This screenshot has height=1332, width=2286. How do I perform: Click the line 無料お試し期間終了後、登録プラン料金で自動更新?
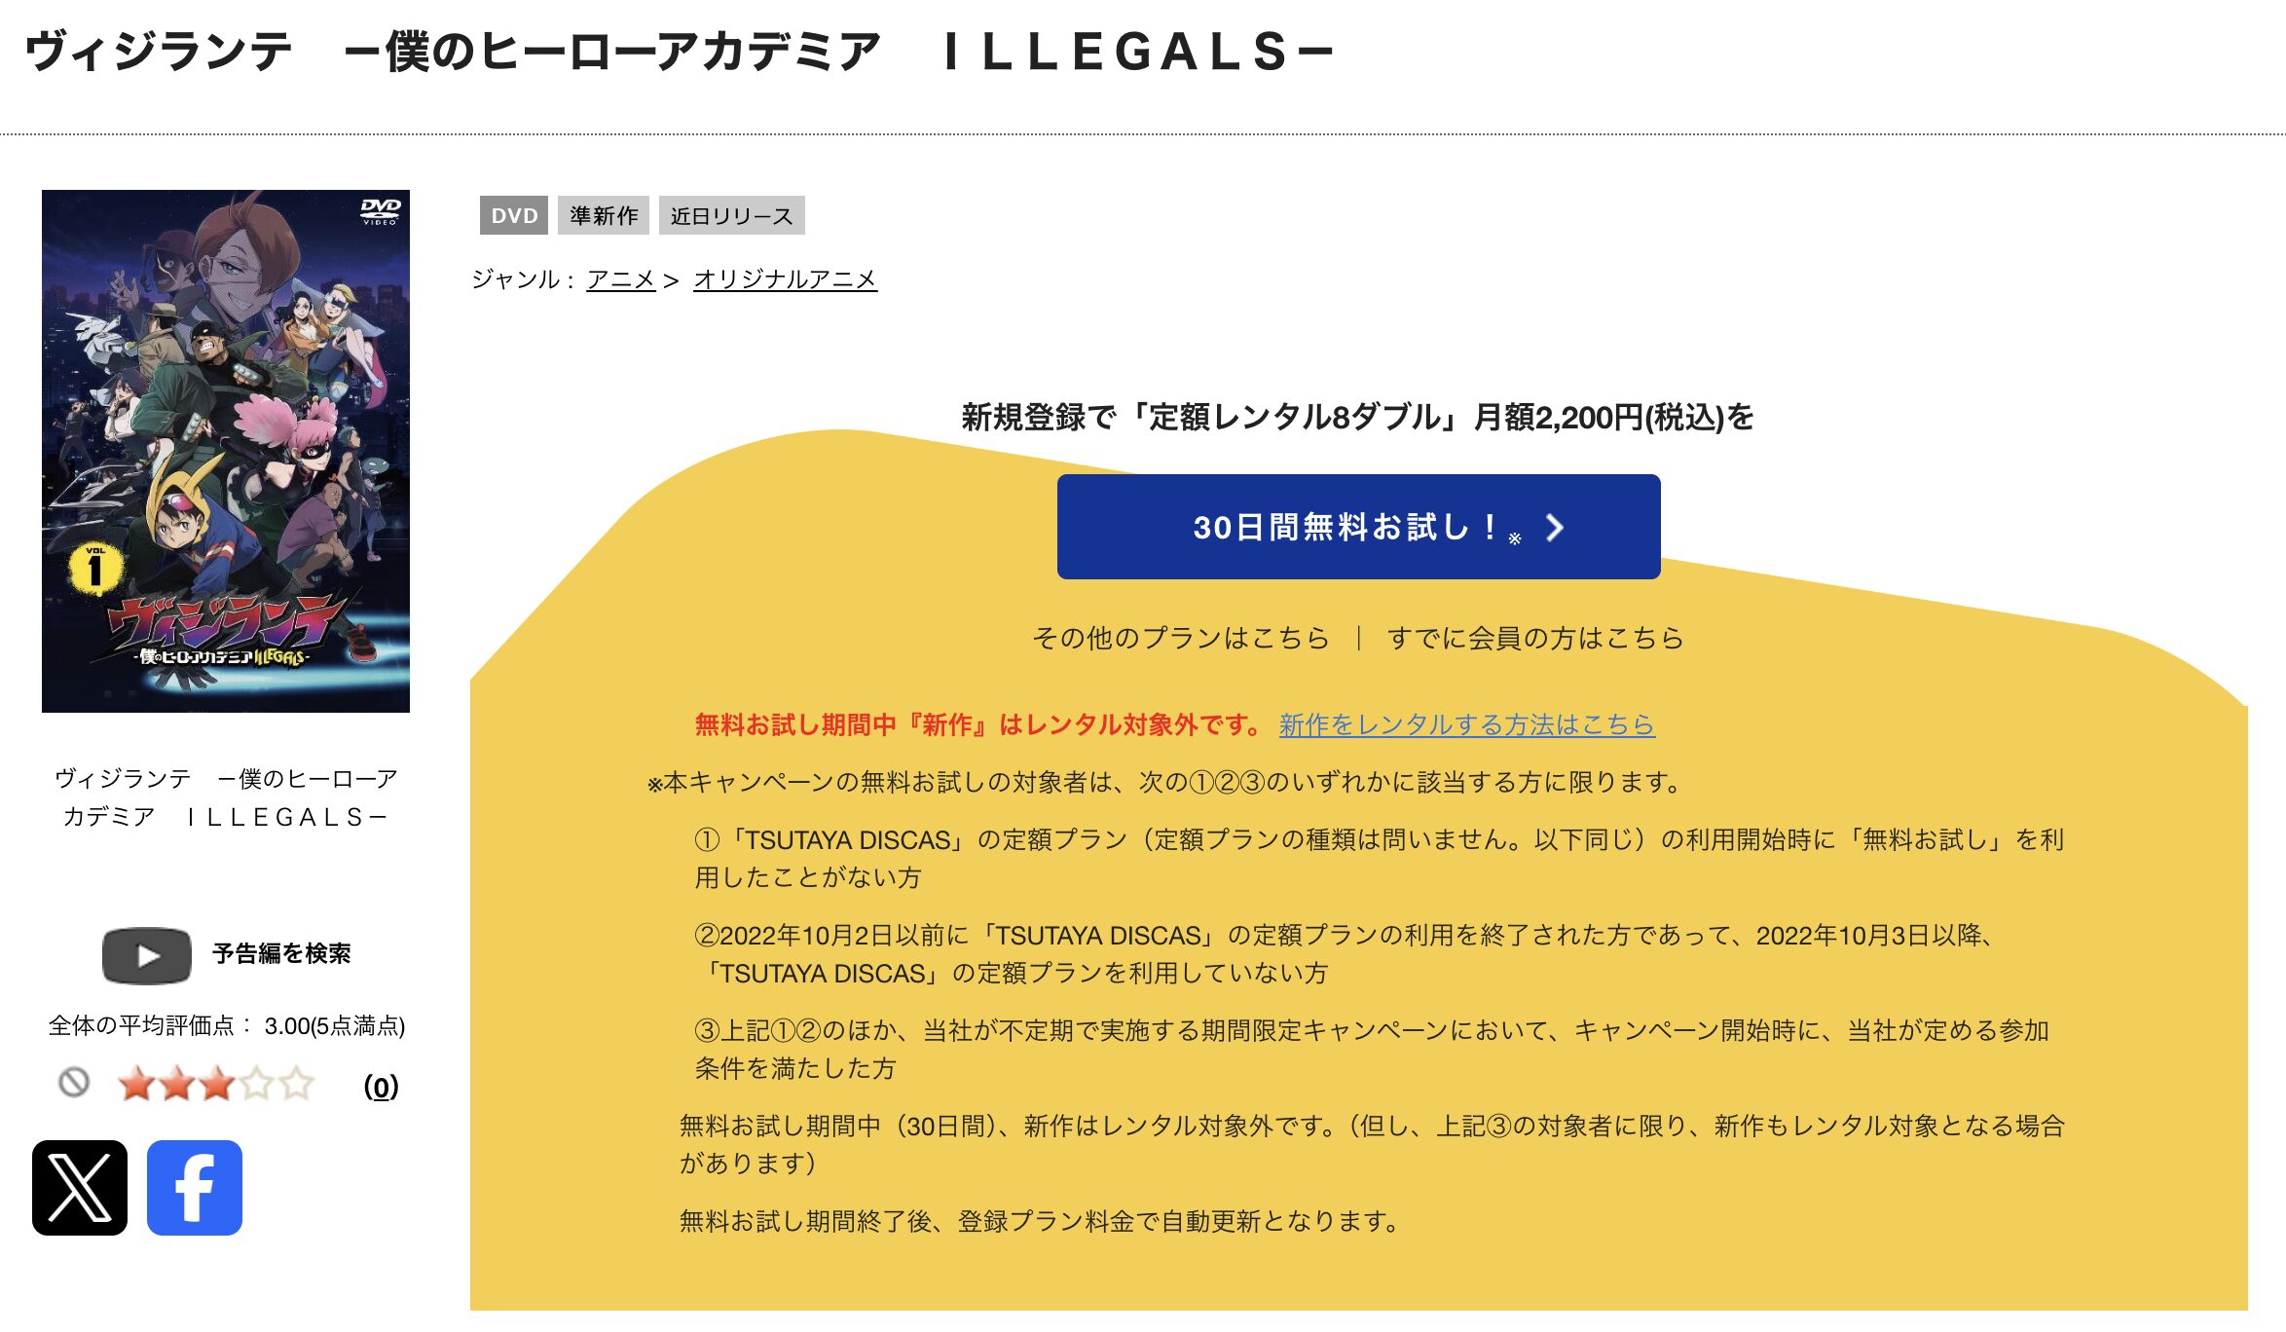pyautogui.click(x=1039, y=1221)
